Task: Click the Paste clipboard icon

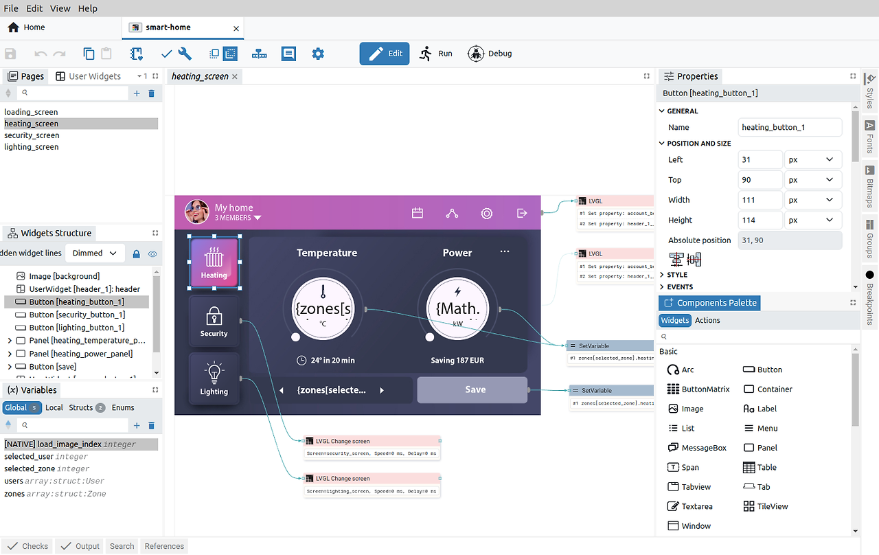Action: (x=106, y=54)
